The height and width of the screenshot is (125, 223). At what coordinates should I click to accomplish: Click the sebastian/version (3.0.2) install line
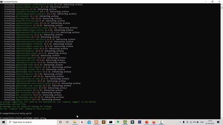click(32, 35)
